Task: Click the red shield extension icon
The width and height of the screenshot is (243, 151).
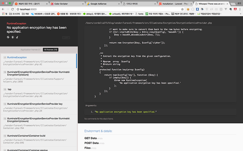Action: click(x=235, y=9)
